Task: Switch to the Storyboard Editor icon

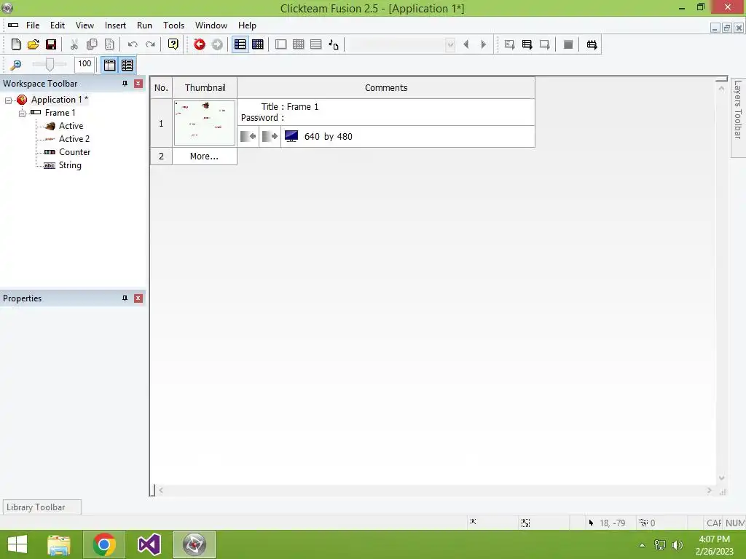Action: pyautogui.click(x=240, y=44)
